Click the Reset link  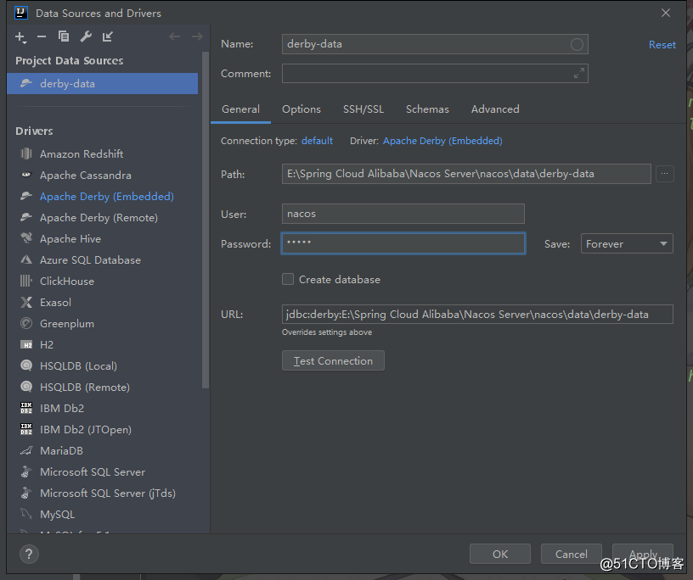point(662,45)
